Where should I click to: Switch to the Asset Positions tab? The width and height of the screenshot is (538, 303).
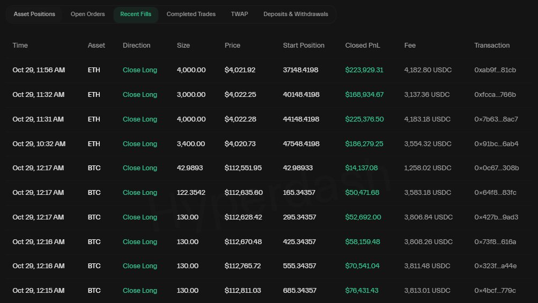[x=34, y=14]
